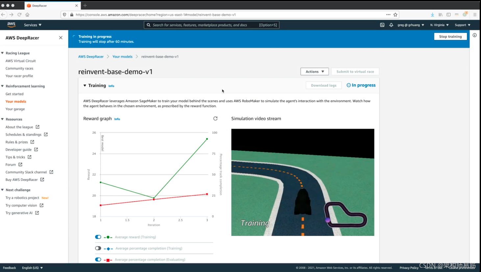Open Reward graph Info link
The width and height of the screenshot is (481, 272).
[x=117, y=119]
